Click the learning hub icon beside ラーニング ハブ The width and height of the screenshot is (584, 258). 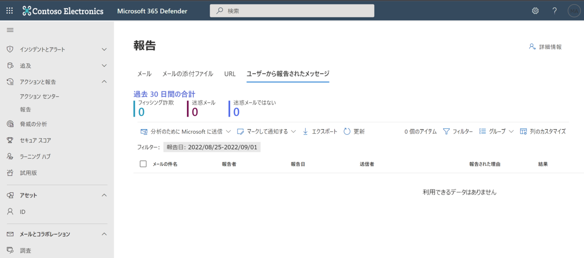click(x=10, y=156)
